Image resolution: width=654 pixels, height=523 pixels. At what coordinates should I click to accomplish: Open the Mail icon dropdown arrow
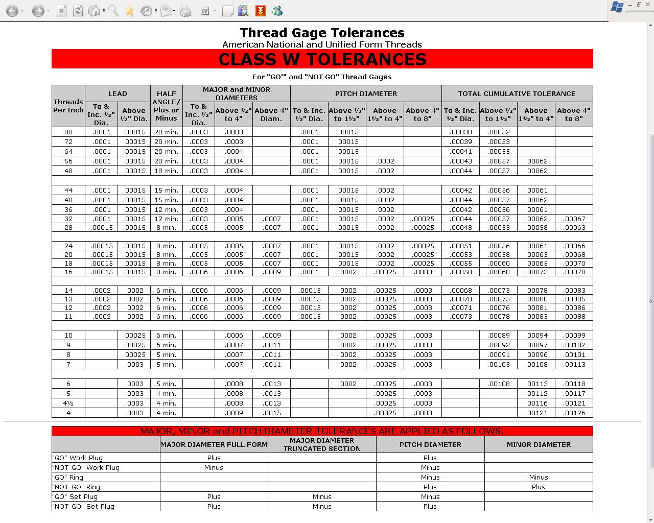click(173, 10)
